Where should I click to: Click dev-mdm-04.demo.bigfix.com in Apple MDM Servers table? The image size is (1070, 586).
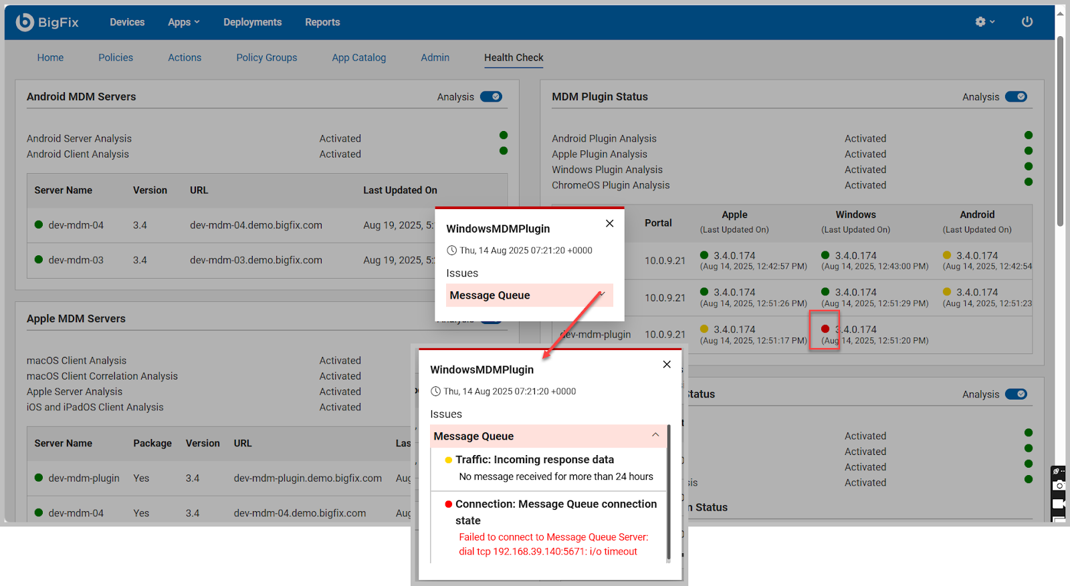[300, 513]
